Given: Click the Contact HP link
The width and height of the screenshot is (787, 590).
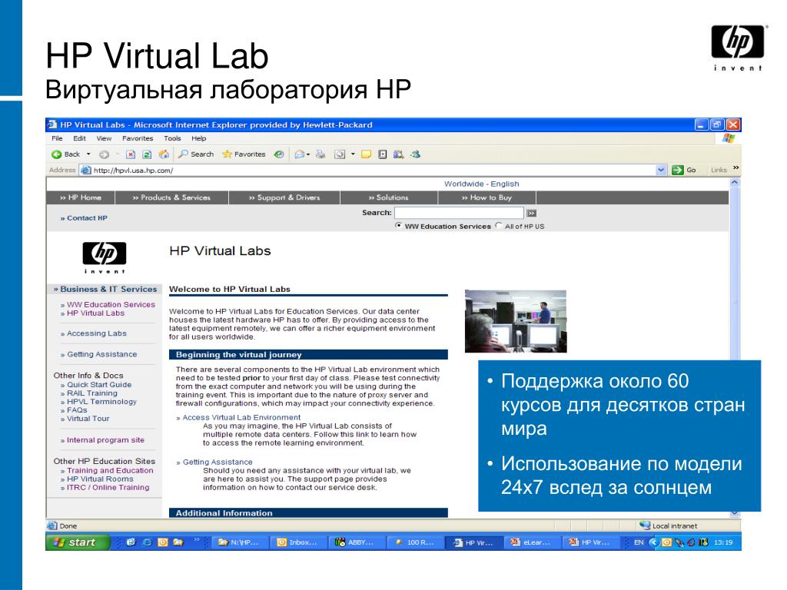Looking at the screenshot, I should pos(84,218).
